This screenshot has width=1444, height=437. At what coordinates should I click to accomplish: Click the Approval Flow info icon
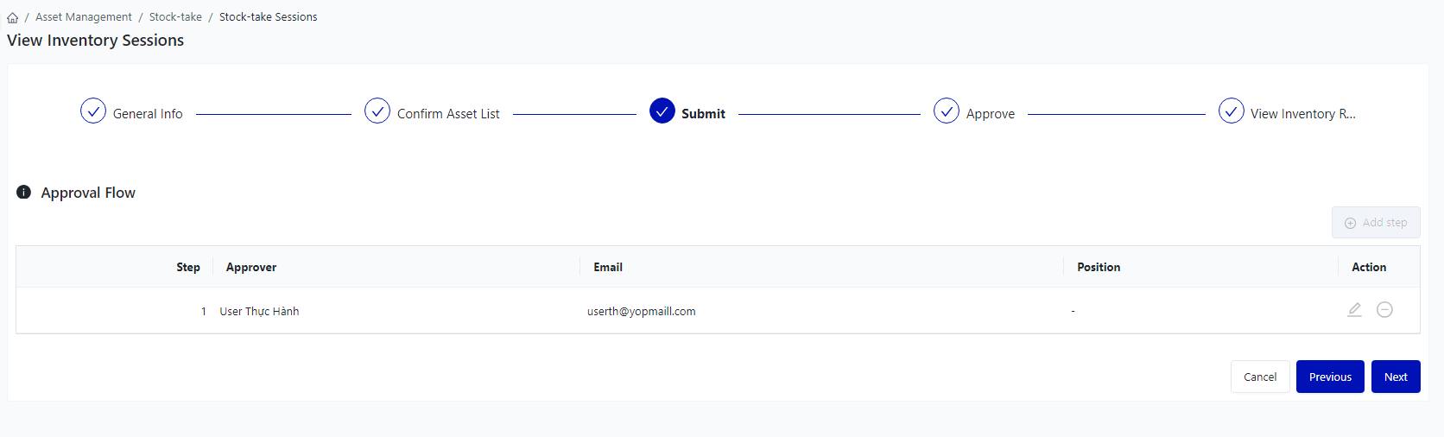coord(24,192)
